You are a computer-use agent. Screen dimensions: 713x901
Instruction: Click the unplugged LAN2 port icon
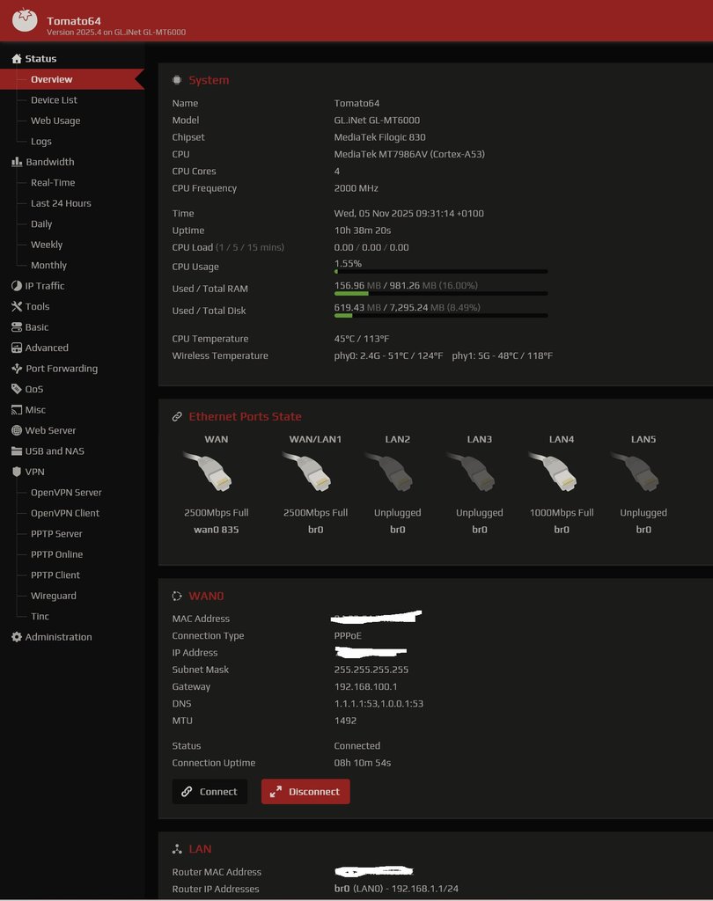[x=389, y=472]
